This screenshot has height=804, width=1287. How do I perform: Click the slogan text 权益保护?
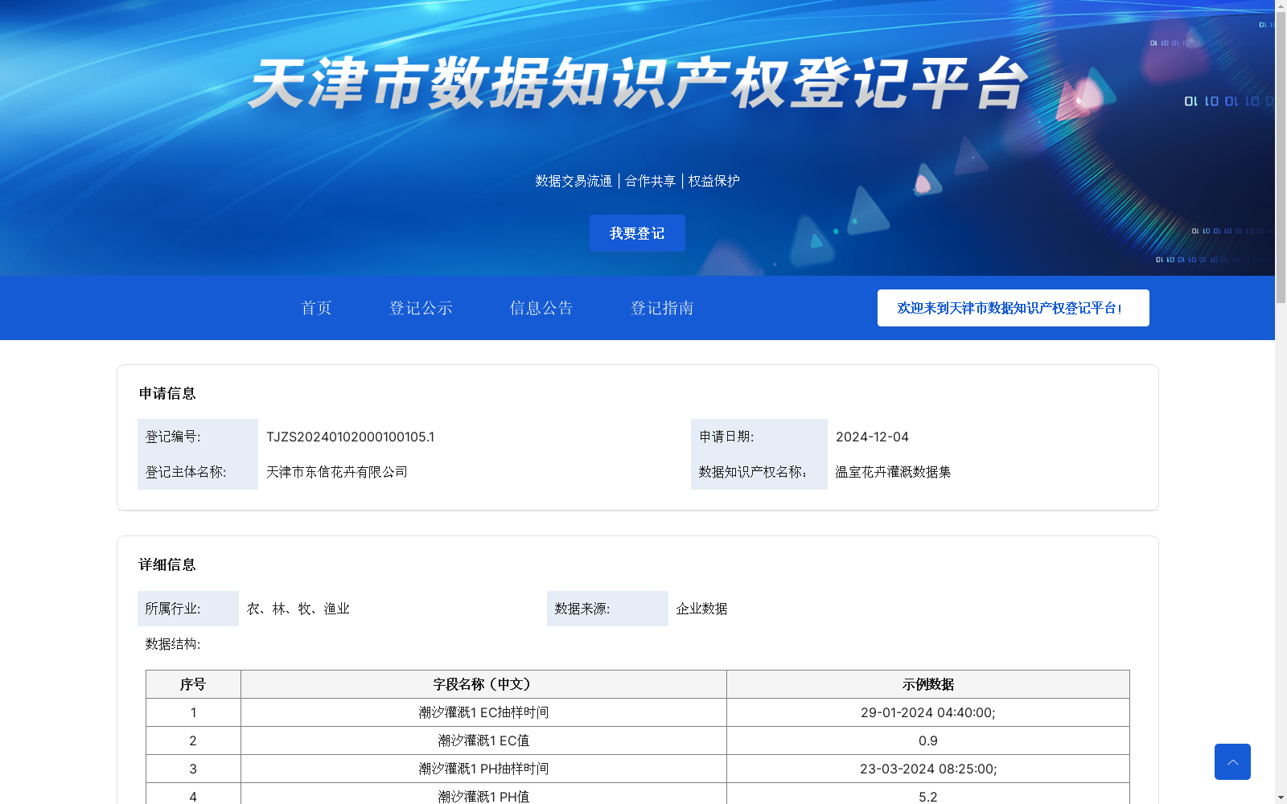tap(714, 181)
